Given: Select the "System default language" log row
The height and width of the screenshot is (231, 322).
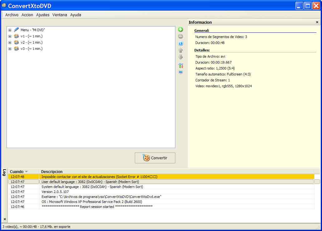Looking at the screenshot, I should 161,187.
